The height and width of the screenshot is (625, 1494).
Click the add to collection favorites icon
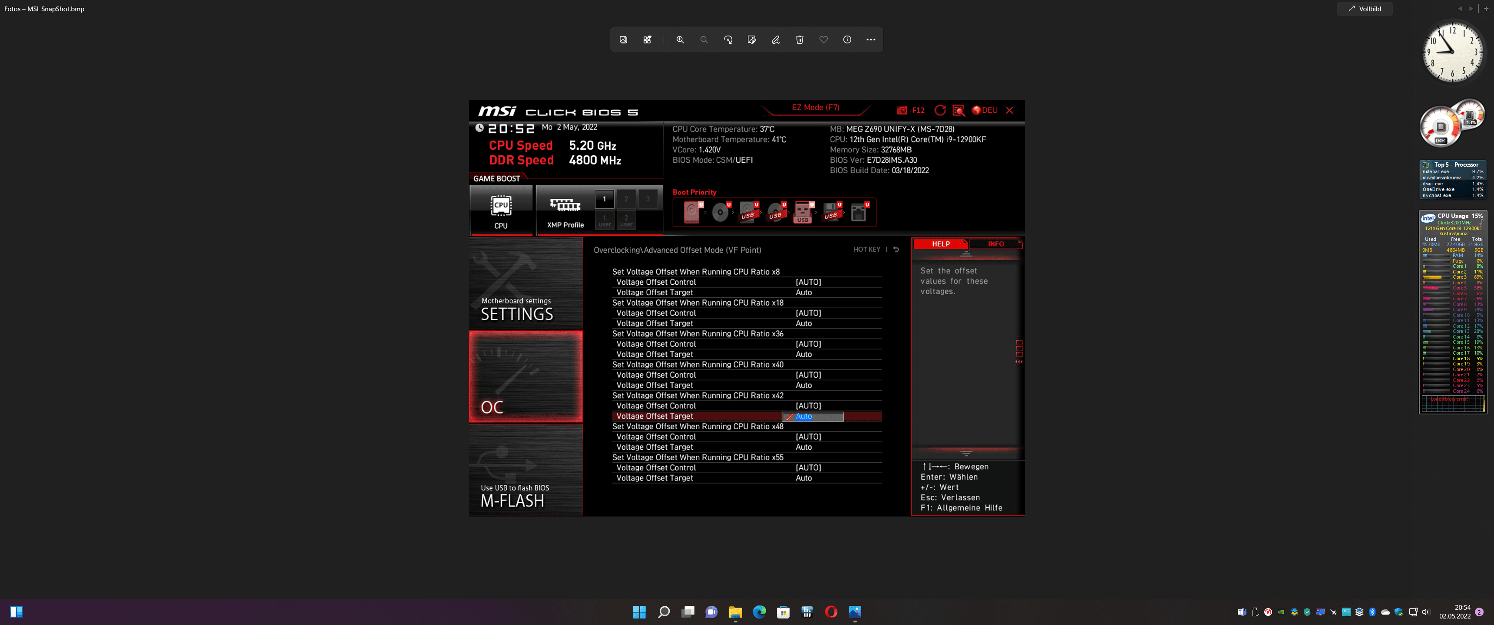(647, 39)
